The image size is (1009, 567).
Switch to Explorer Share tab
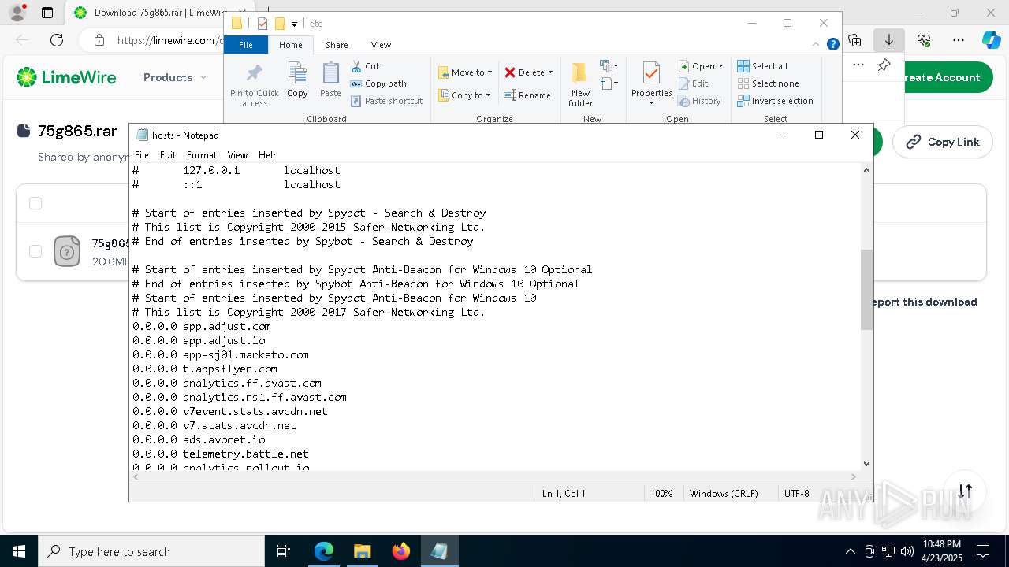pos(337,45)
